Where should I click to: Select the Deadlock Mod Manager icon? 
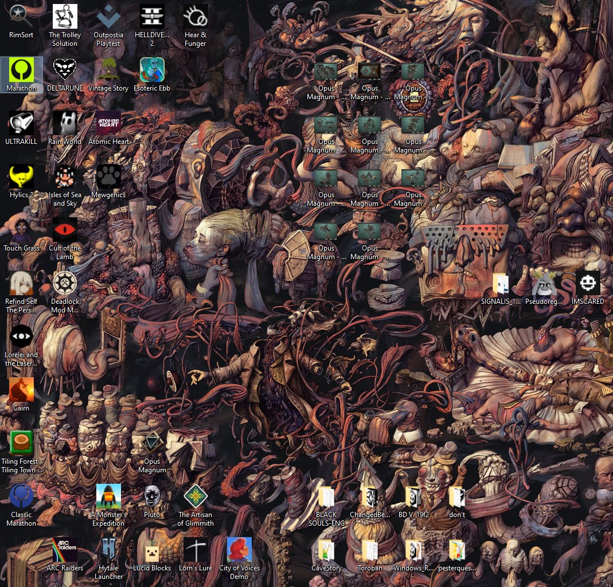pyautogui.click(x=64, y=283)
